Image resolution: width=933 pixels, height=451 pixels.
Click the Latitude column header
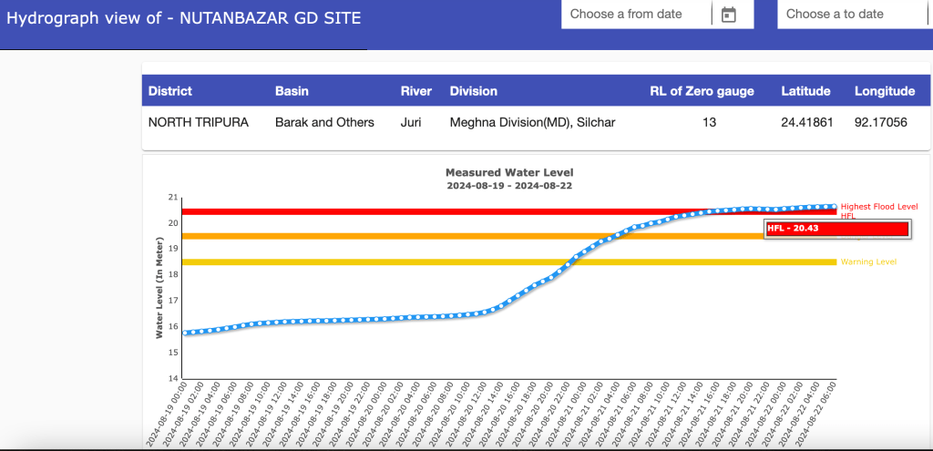click(805, 91)
